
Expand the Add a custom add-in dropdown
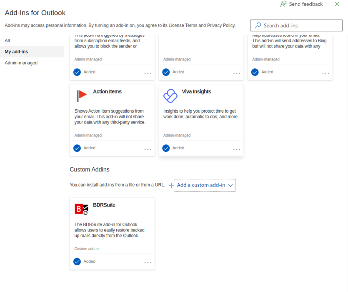coord(205,185)
